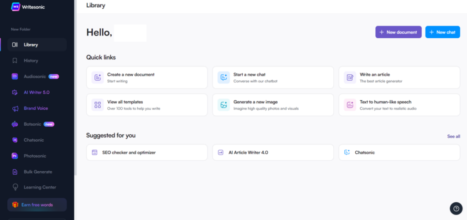Click the Generate a new image icon
This screenshot has height=220, width=467.
pyautogui.click(x=223, y=105)
